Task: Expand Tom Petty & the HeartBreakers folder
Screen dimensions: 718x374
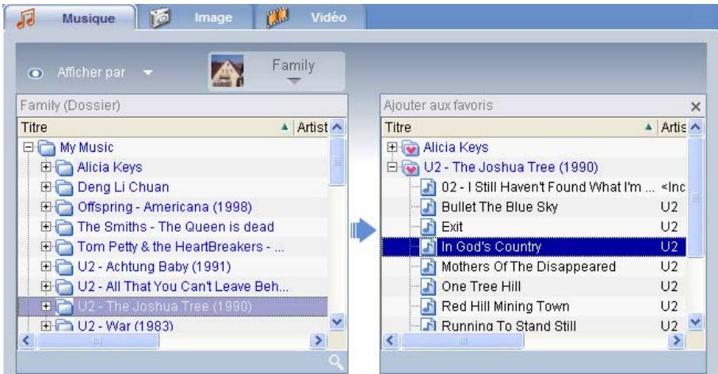Action: tap(46, 247)
